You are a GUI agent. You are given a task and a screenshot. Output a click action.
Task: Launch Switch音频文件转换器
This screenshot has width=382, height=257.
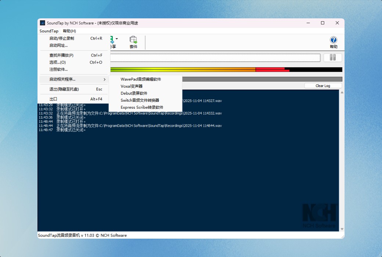point(140,100)
